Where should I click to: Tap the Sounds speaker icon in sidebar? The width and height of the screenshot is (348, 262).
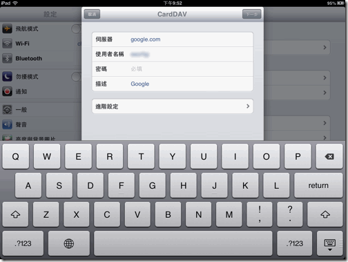(7, 124)
